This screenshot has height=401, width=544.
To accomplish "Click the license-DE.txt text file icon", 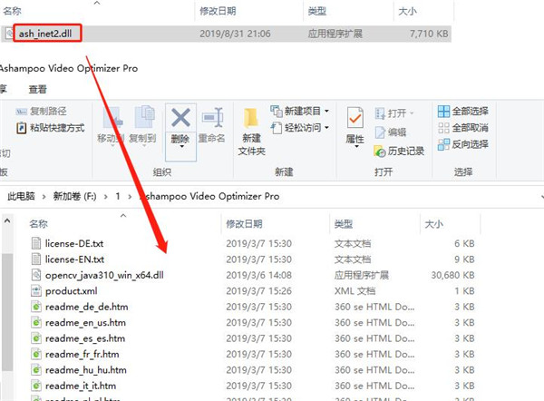I will [x=36, y=243].
